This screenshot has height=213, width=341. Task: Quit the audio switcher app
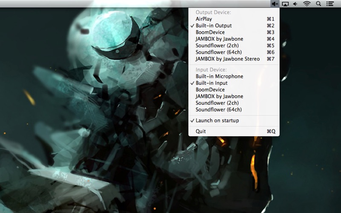point(234,131)
